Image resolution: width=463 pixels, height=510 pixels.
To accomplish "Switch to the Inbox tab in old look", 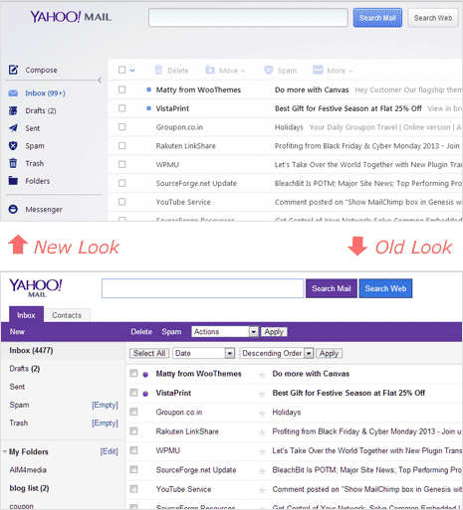I will (x=26, y=315).
